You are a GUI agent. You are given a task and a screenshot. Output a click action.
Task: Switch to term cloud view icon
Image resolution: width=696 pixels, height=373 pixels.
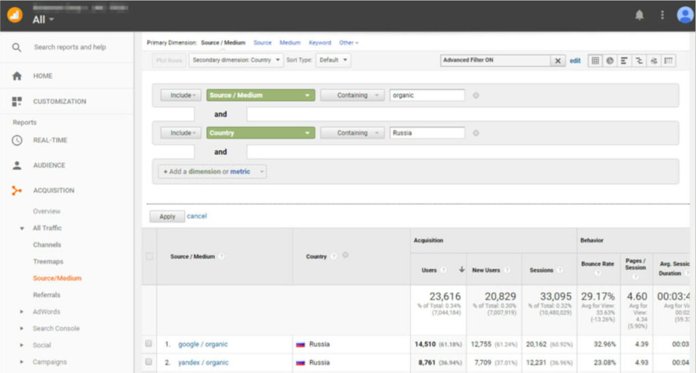click(x=653, y=60)
